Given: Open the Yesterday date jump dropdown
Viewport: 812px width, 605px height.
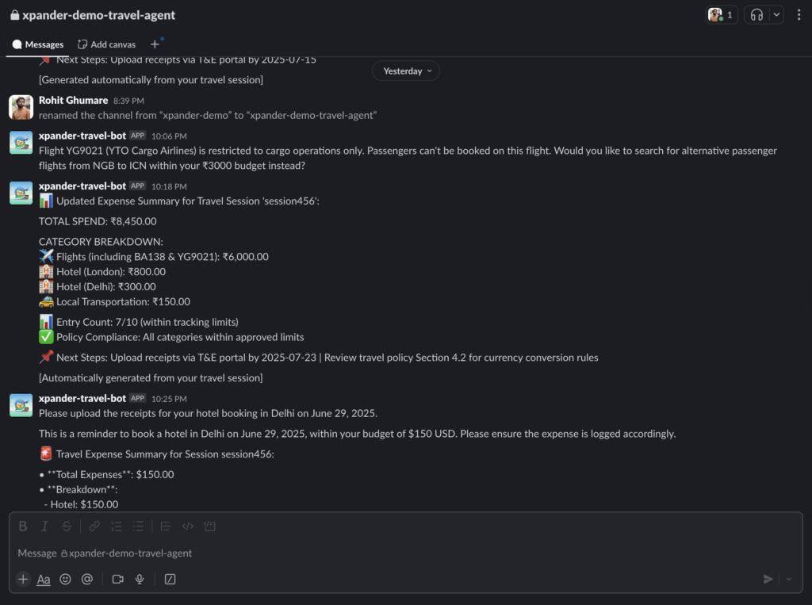Looking at the screenshot, I should point(406,71).
